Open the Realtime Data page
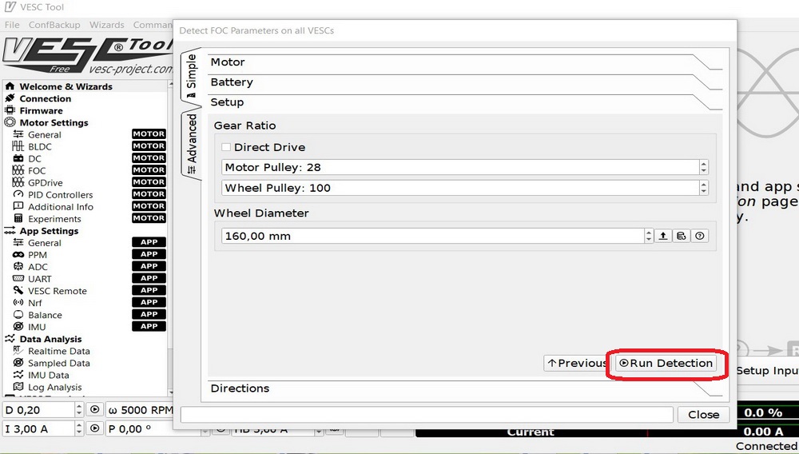799x454 pixels. 58,351
